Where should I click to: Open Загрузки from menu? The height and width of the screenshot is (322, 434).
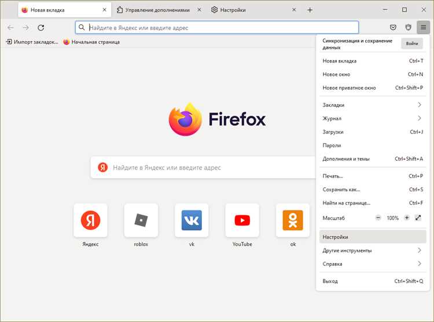click(373, 132)
